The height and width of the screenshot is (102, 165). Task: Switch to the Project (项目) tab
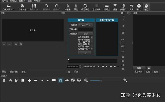[x=76, y=72]
